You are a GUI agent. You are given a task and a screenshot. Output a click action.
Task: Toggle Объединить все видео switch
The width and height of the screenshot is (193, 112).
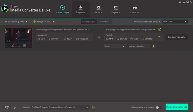159,107
